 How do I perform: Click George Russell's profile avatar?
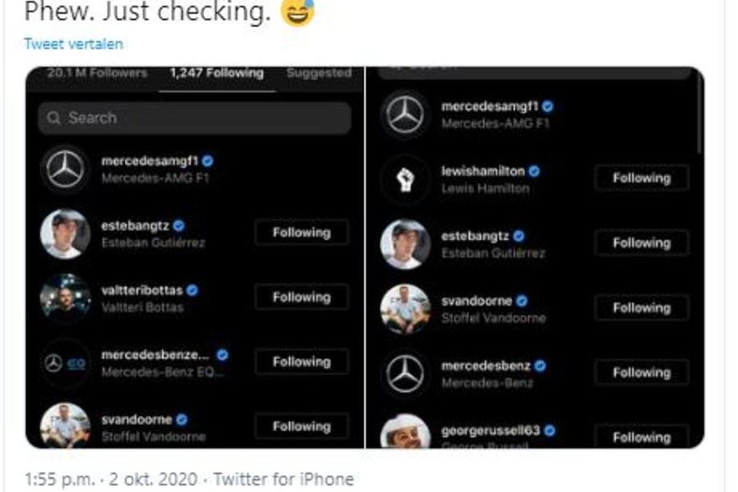point(405,433)
